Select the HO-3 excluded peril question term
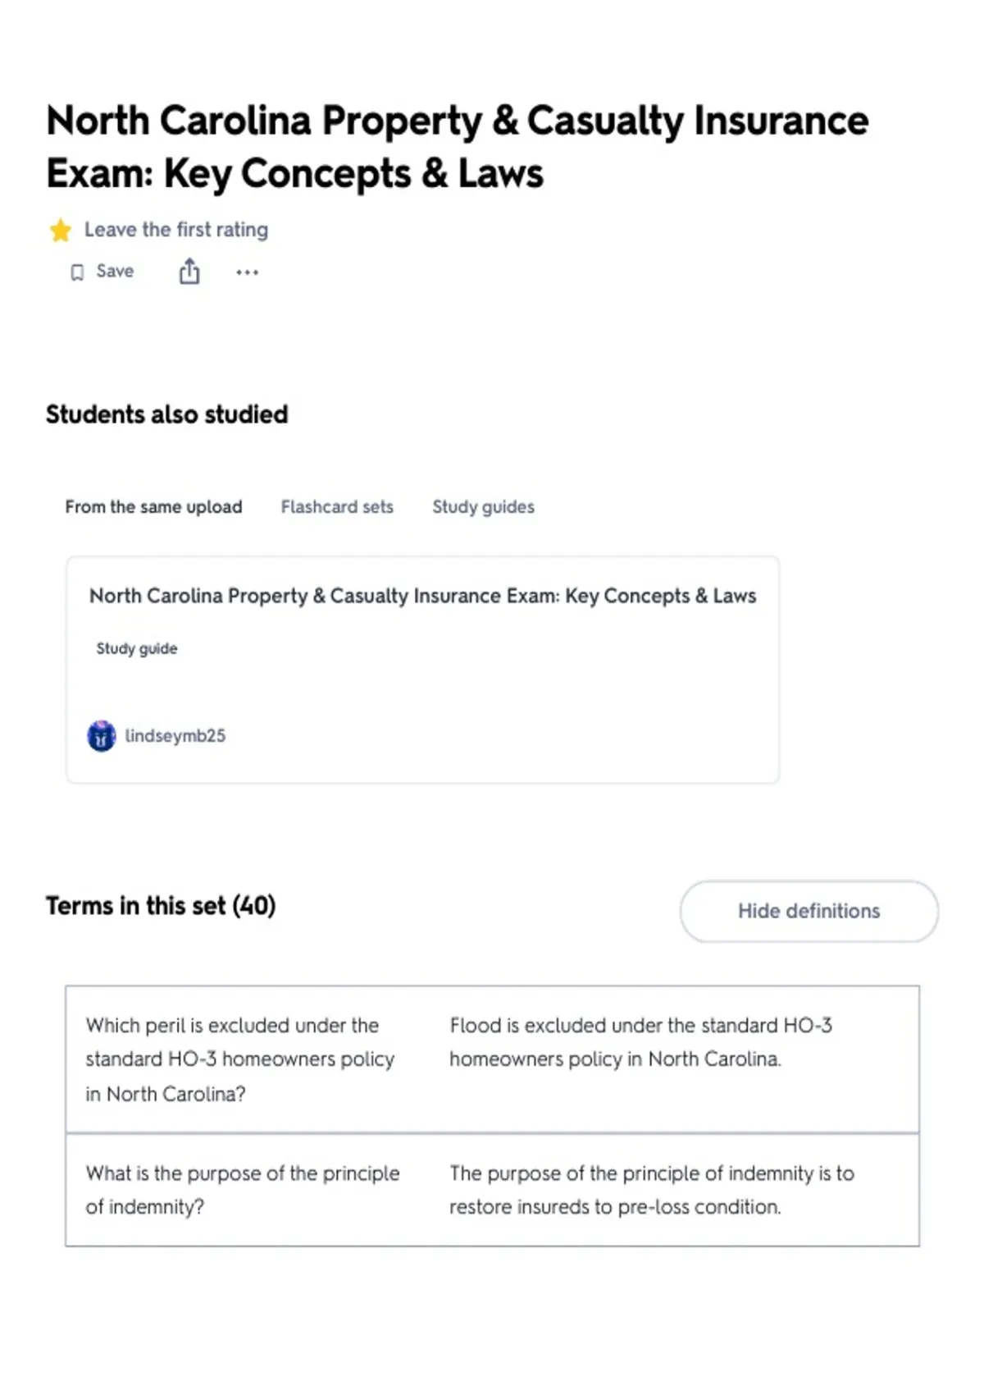The width and height of the screenshot is (984, 1395). [240, 1059]
